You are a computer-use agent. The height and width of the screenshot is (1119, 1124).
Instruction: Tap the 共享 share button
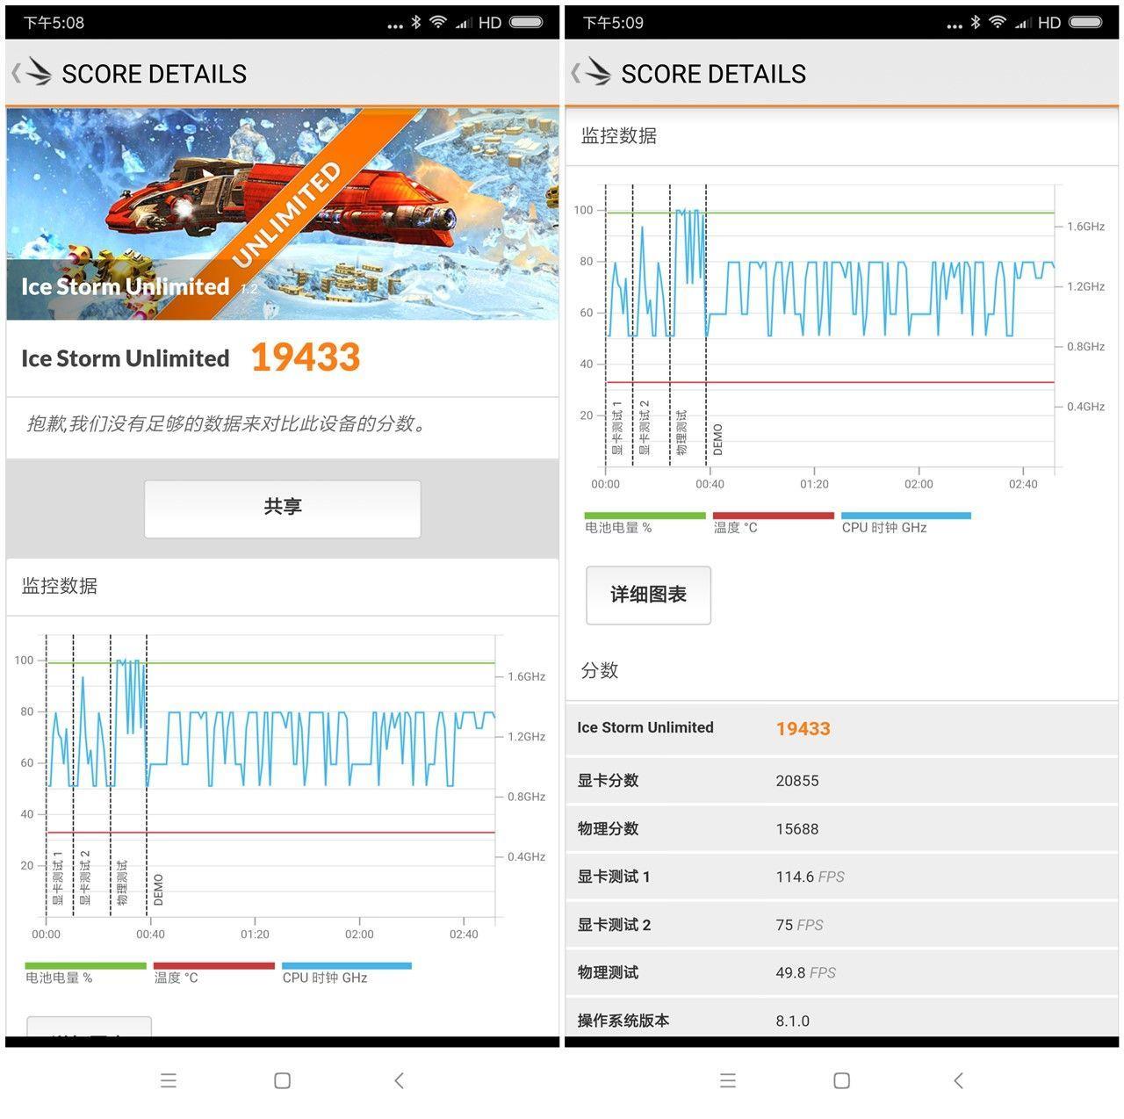(282, 509)
